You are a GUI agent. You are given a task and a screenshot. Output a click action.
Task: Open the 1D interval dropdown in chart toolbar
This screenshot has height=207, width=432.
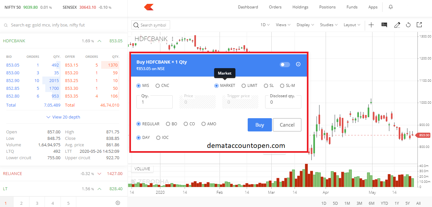[265, 25]
